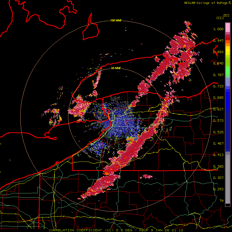This screenshot has height=232, width=232.
Task: Click the 0.680 scale value
Action: (x=218, y=98)
